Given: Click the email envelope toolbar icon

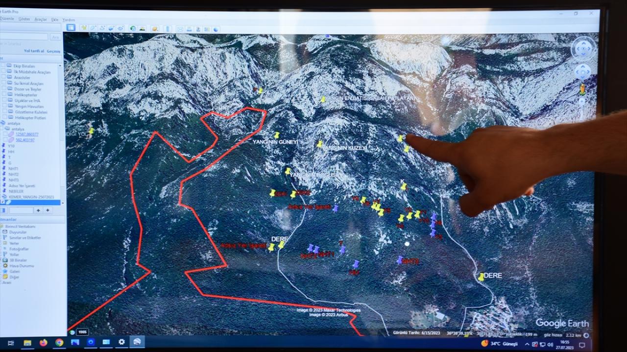Looking at the screenshot, I should (x=180, y=29).
